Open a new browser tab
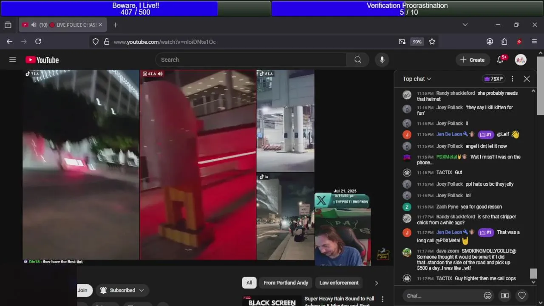 coord(115,25)
